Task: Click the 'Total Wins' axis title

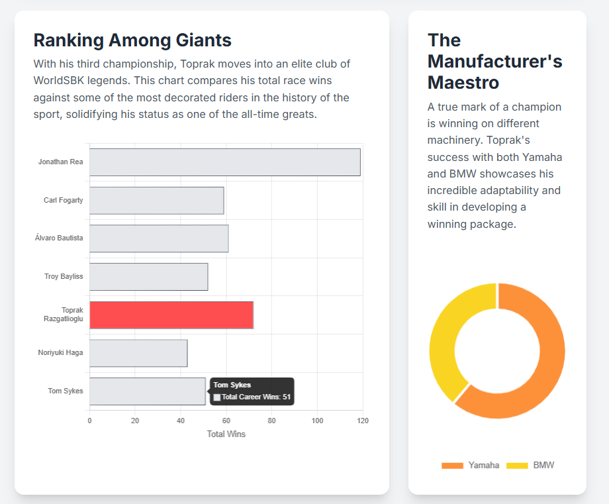Action: coord(226,434)
